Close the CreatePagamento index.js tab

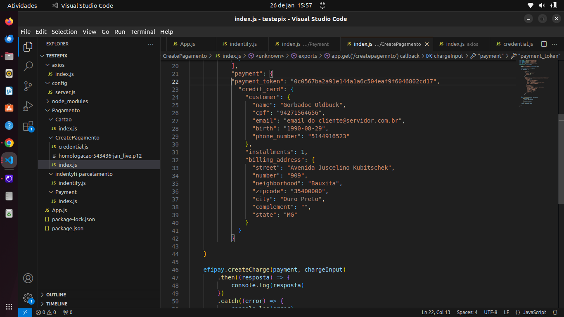427,44
